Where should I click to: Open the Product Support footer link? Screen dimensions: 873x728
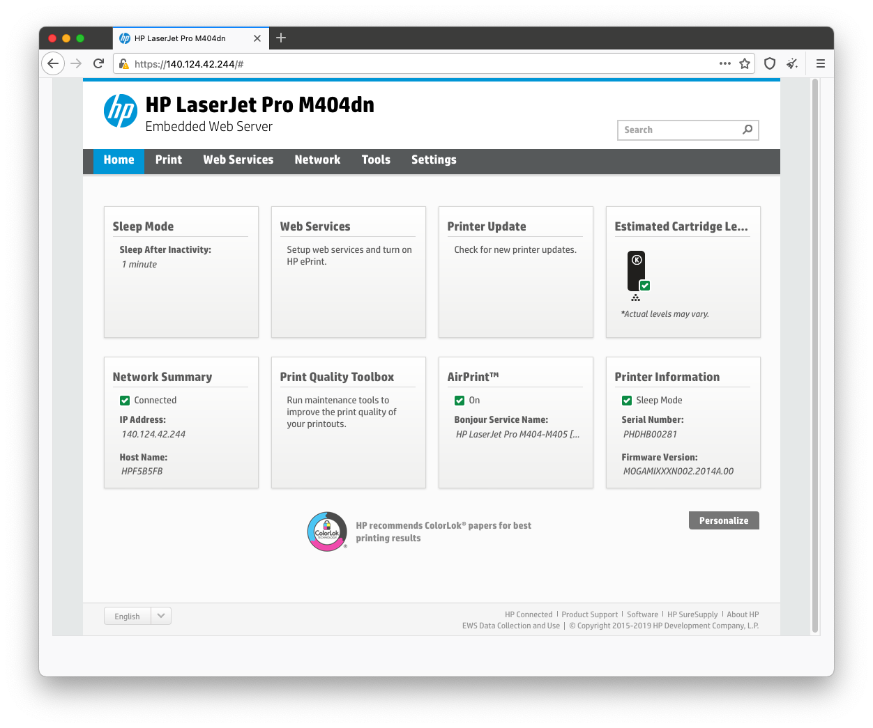coord(590,614)
